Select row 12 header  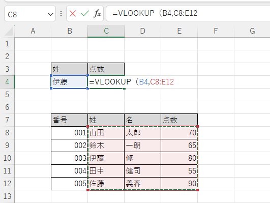click(x=7, y=184)
